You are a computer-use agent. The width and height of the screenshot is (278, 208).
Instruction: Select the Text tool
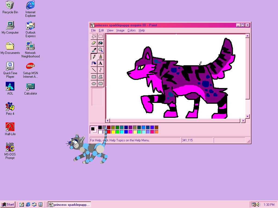100,63
